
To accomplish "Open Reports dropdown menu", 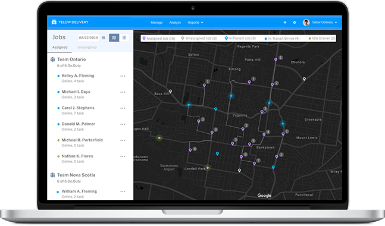I will point(195,23).
